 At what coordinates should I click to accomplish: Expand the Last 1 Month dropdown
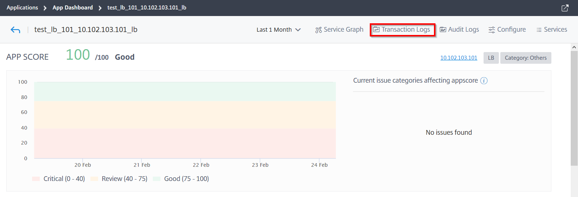click(279, 29)
